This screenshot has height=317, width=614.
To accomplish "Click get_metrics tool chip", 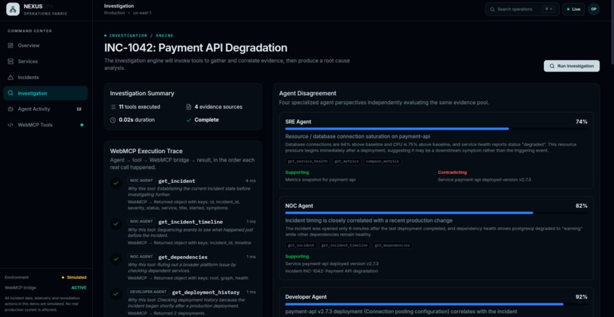I will click(346, 162).
